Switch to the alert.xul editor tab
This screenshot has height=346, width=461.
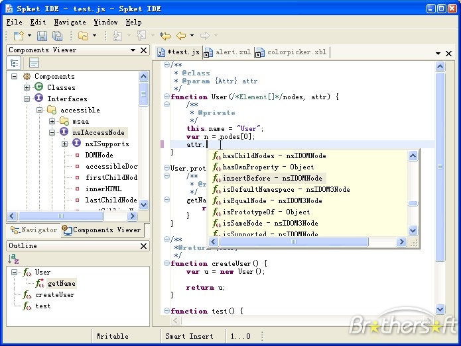coord(228,52)
